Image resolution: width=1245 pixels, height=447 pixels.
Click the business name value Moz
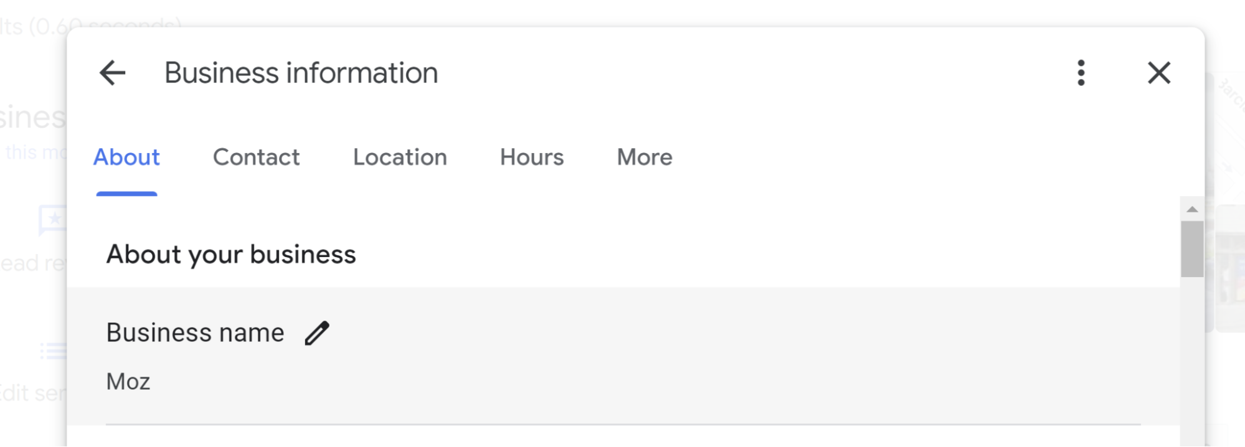pos(128,382)
